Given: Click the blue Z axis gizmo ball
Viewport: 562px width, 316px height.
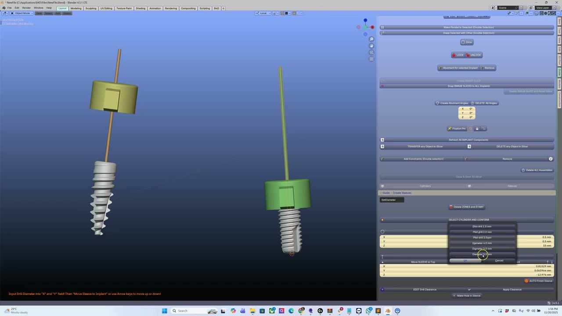Looking at the screenshot, I should pos(365,21).
